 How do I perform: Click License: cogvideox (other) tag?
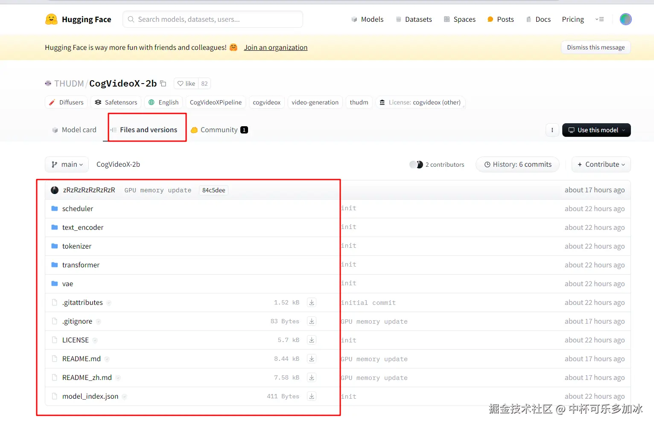coord(420,102)
